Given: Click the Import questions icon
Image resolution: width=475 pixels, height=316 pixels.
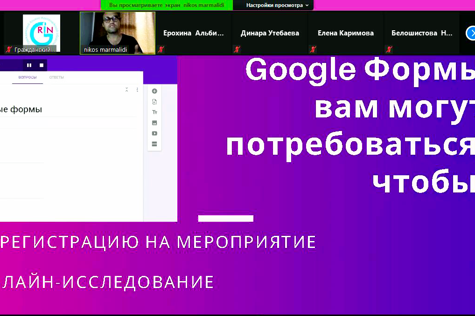Looking at the screenshot, I should coord(154,102).
